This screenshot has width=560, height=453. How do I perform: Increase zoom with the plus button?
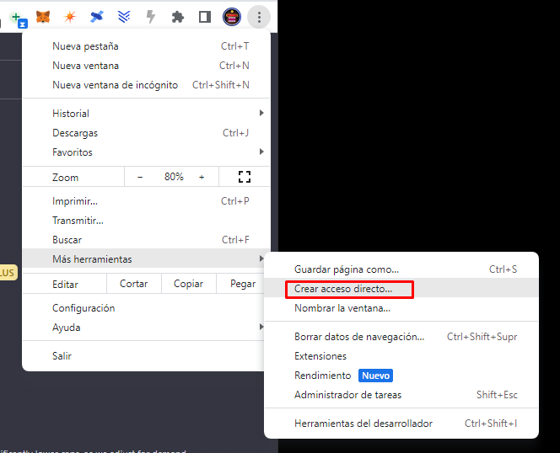point(202,177)
